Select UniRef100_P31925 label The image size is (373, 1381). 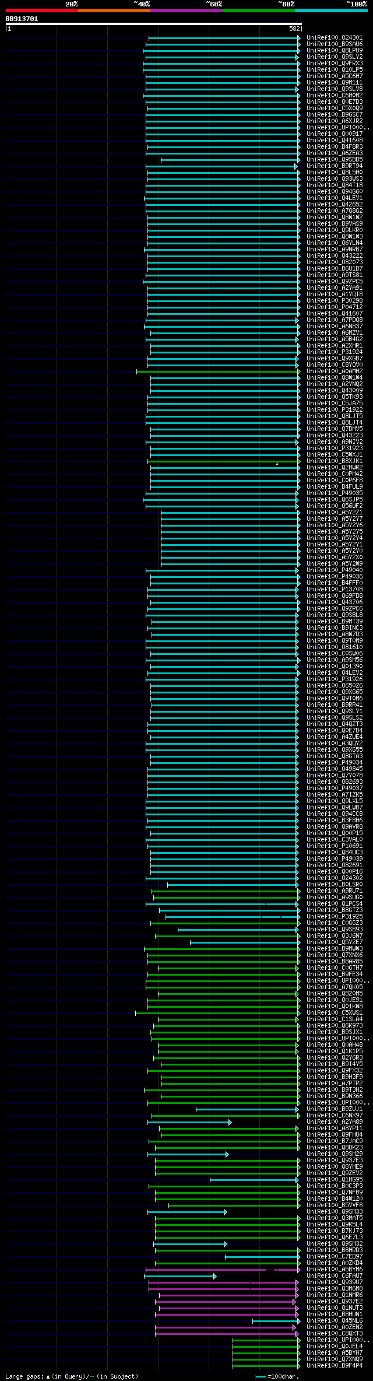[x=335, y=917]
